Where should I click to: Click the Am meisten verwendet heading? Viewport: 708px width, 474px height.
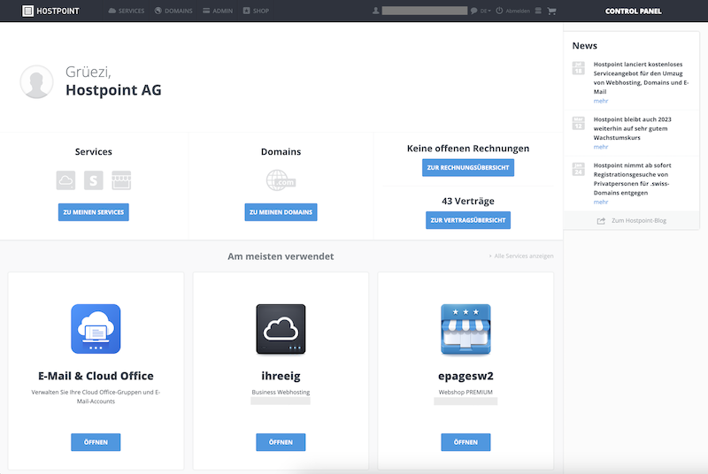click(x=281, y=256)
